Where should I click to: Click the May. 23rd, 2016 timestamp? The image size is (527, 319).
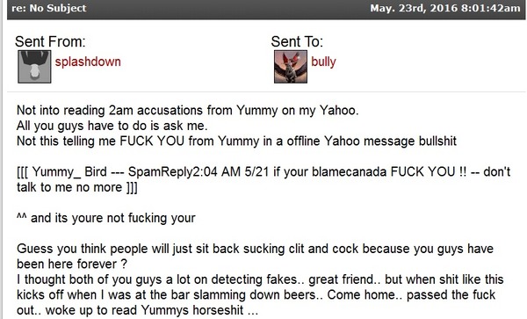pyautogui.click(x=445, y=8)
